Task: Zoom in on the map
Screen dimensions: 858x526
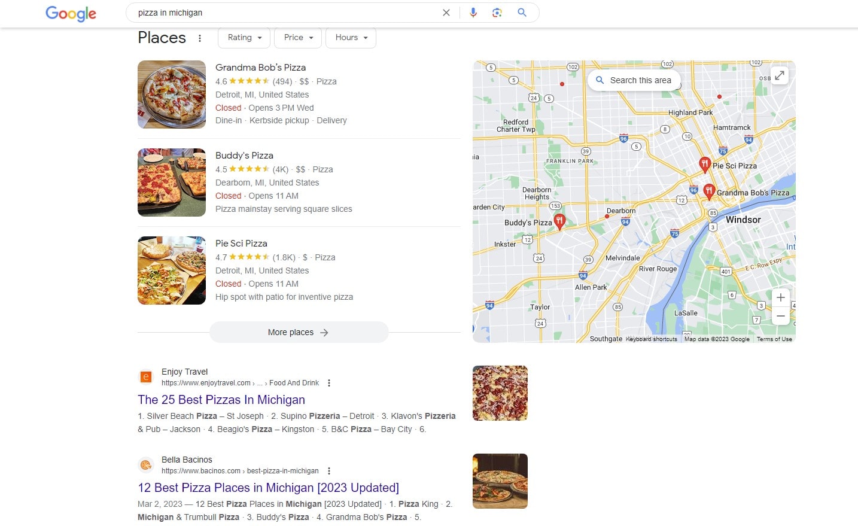Action: [x=780, y=297]
